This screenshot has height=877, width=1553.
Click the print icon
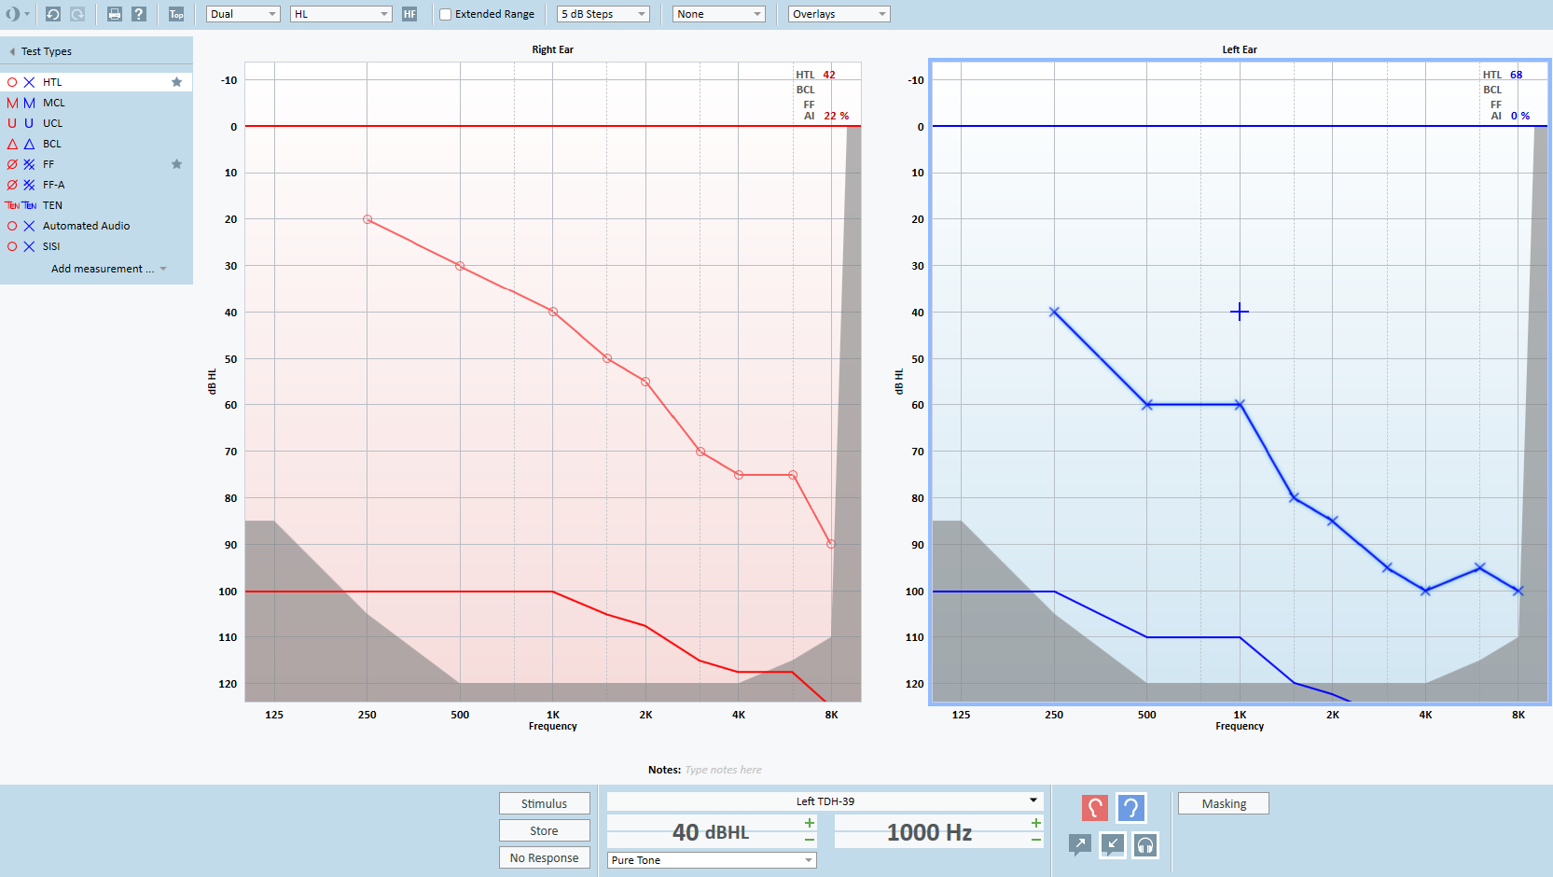114,14
